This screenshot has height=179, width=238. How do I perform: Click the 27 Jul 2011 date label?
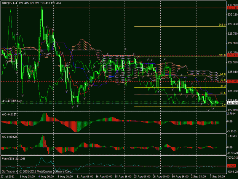[8, 176]
